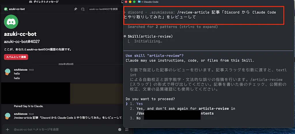Select option 3. No in Claude Code

coord(135,118)
